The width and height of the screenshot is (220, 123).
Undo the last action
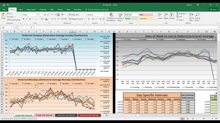(x=8, y=5)
